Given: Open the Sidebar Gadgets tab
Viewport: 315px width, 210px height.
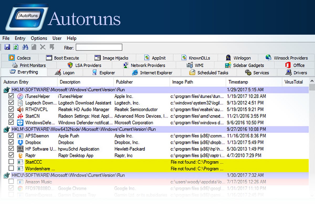Looking at the screenshot, I should tap(244, 65).
